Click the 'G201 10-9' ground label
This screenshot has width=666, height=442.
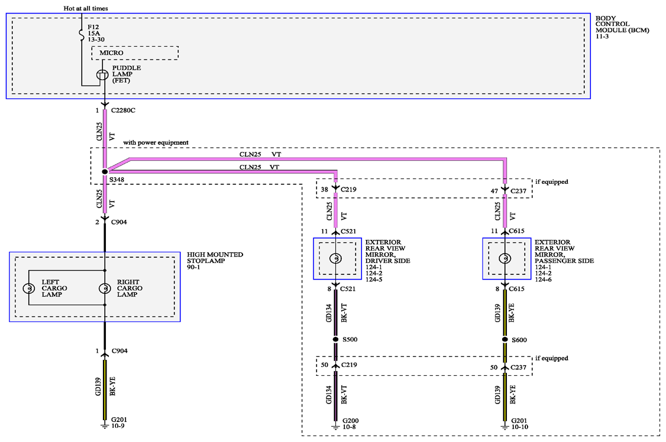coord(119,423)
